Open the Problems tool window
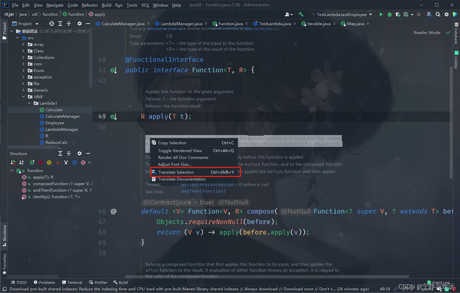This screenshot has height=293, width=460. [x=44, y=283]
